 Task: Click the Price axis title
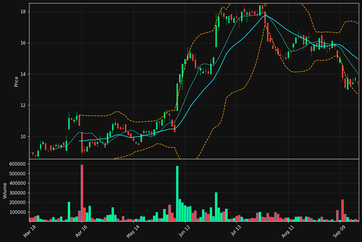click(16, 81)
